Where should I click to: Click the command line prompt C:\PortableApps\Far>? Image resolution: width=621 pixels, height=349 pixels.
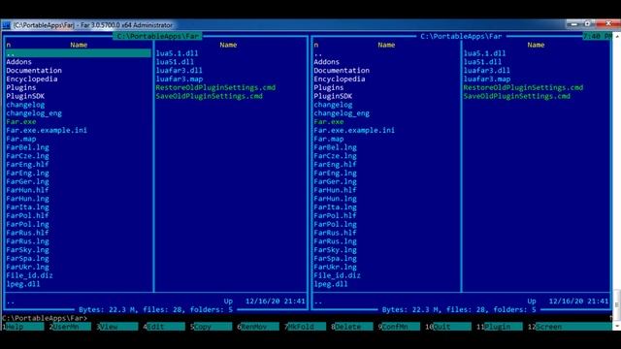45,318
